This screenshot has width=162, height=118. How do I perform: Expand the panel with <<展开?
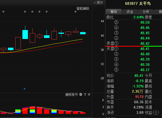(98, 3)
